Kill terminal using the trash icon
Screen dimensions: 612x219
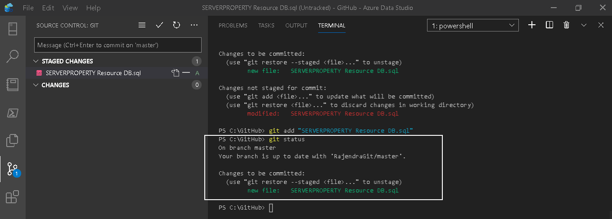pyautogui.click(x=567, y=25)
